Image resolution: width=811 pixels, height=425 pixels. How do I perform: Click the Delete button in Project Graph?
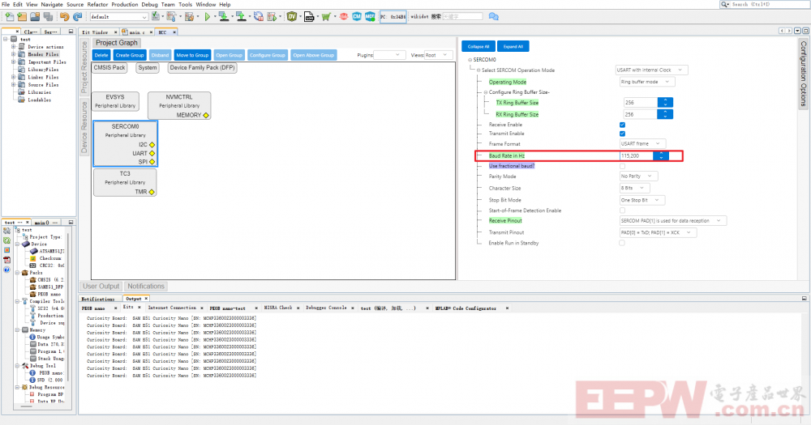[101, 55]
